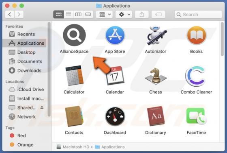The image size is (227, 153).
Task: Open Network in the sidebar
Action: (x=24, y=117)
